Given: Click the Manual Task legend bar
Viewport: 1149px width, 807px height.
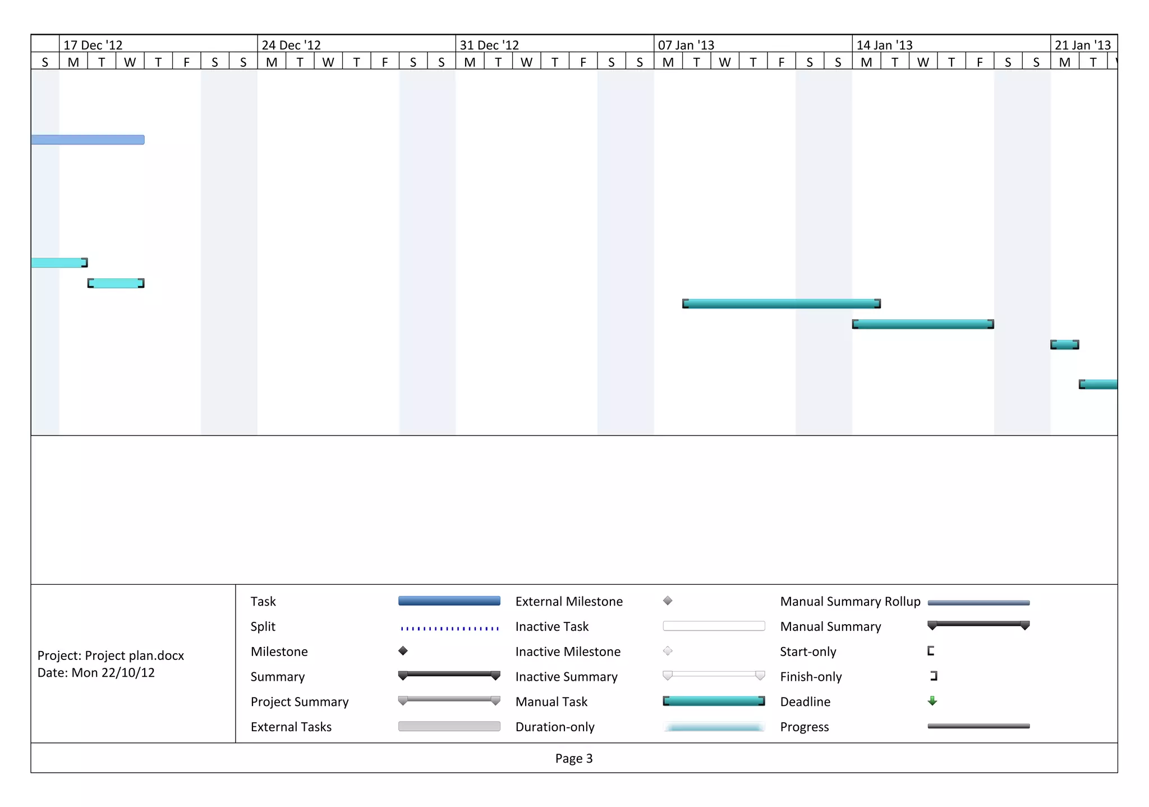Looking at the screenshot, I should [714, 701].
